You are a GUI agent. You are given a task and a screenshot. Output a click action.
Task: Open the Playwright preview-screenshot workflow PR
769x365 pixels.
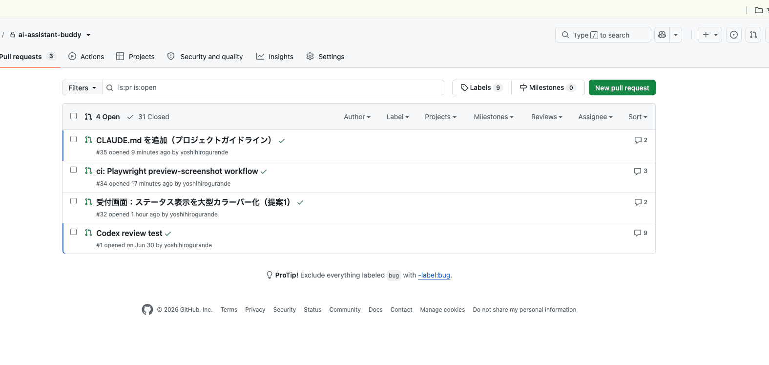[x=177, y=172]
